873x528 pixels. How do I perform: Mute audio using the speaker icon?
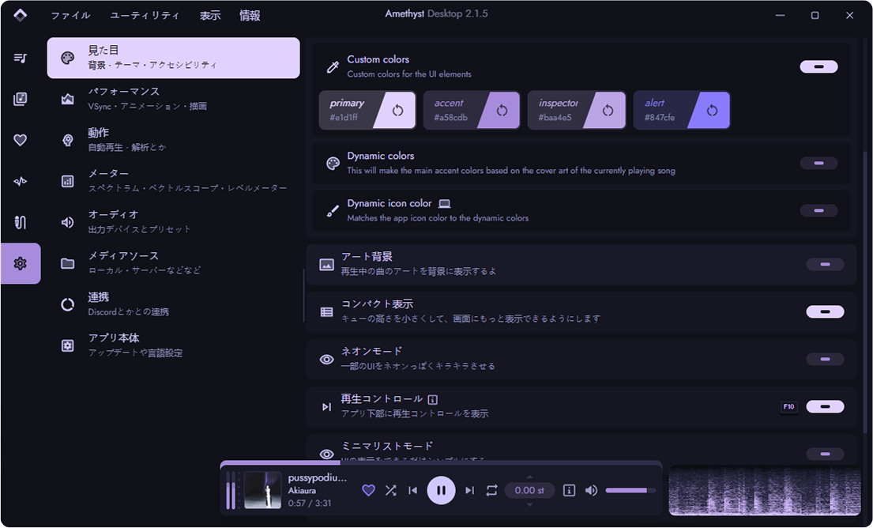pyautogui.click(x=591, y=490)
